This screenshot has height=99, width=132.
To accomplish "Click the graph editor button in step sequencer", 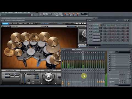I will (x=128, y=21).
